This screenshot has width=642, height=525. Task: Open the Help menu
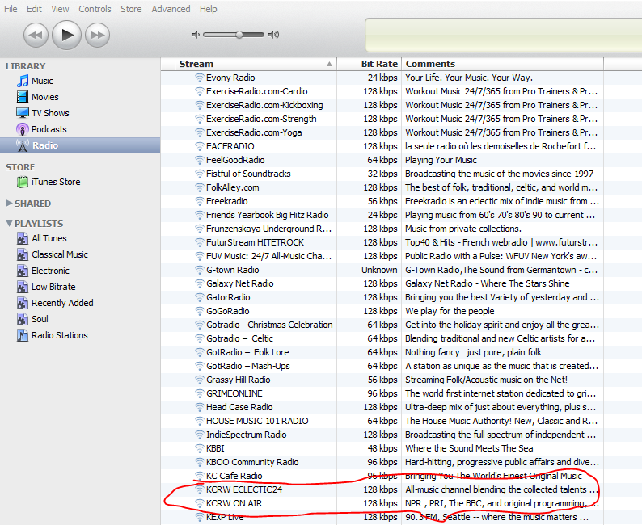(208, 9)
